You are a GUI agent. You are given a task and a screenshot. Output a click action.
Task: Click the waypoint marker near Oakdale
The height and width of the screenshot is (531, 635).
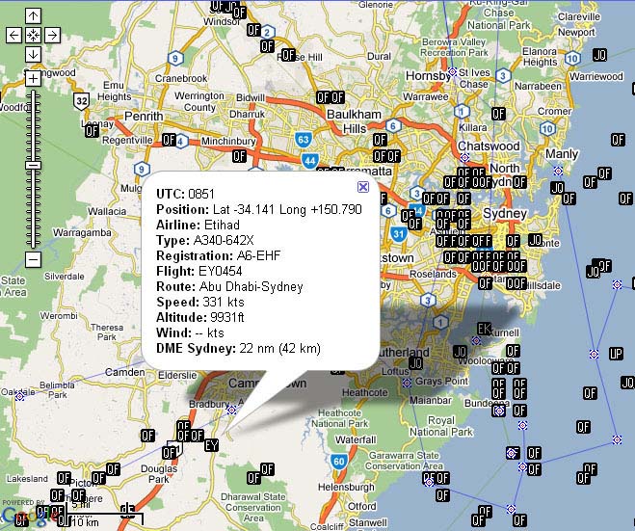pos(19,396)
